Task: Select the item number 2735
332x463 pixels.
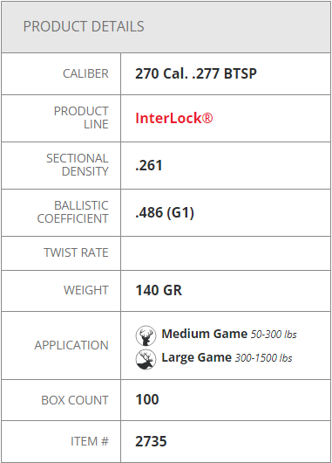Action: (151, 441)
